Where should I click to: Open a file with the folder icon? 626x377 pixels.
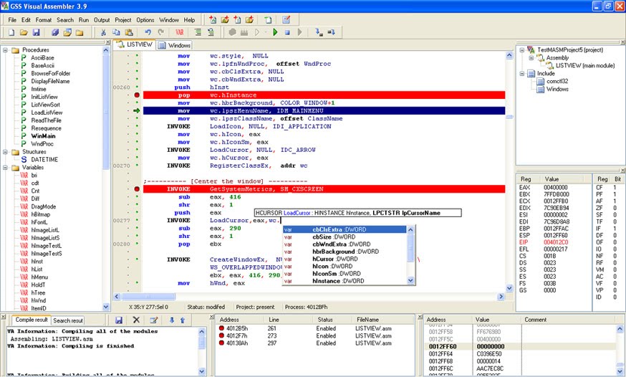click(24, 32)
